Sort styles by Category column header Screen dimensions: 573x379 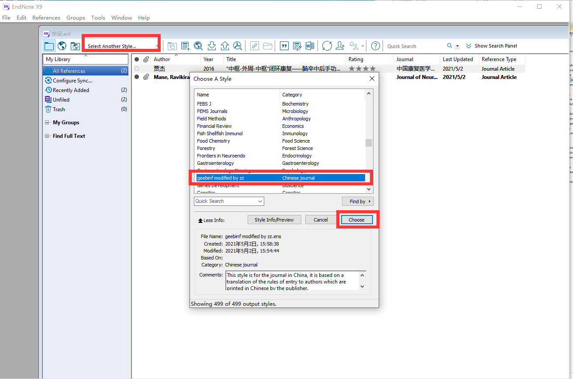click(x=322, y=95)
